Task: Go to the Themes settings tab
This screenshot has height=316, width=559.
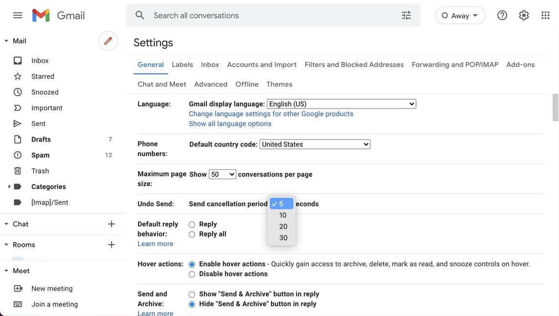Action: [279, 84]
